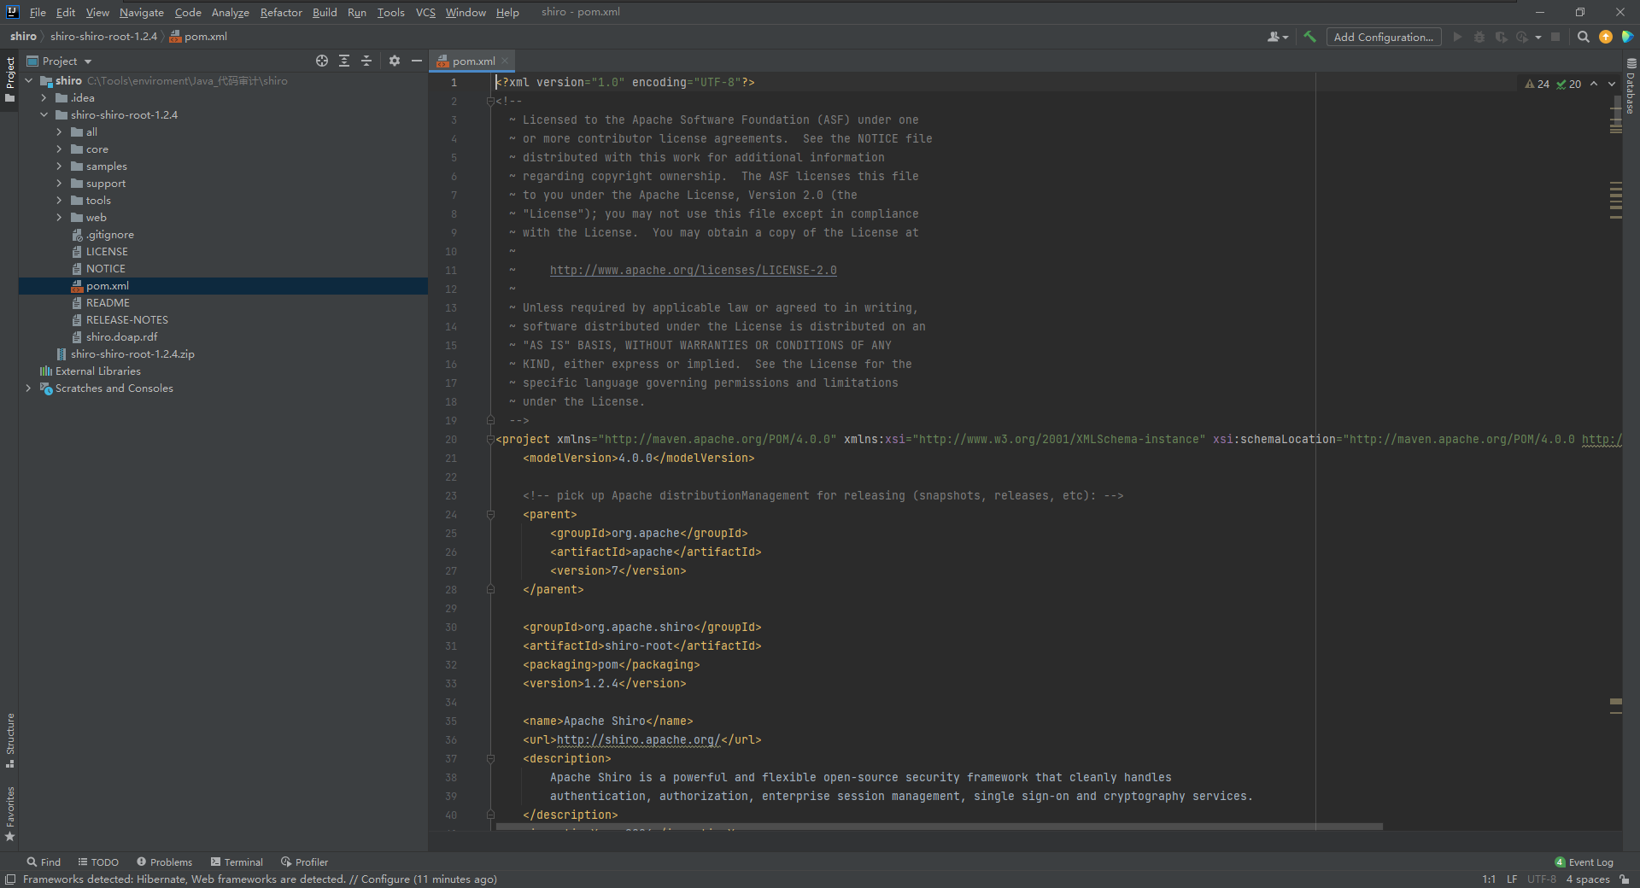Click the Run with Coverage icon
Viewport: 1640px width, 888px height.
click(x=1501, y=37)
